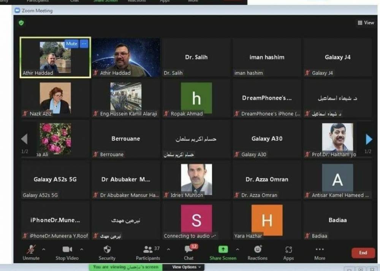The image size is (380, 271).
Task: Open the Reactions emoji icon
Action: (258, 249)
